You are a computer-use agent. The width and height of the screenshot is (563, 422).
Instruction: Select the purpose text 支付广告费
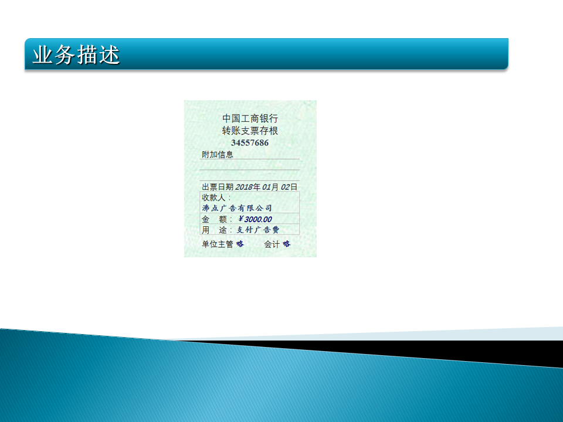[258, 230]
